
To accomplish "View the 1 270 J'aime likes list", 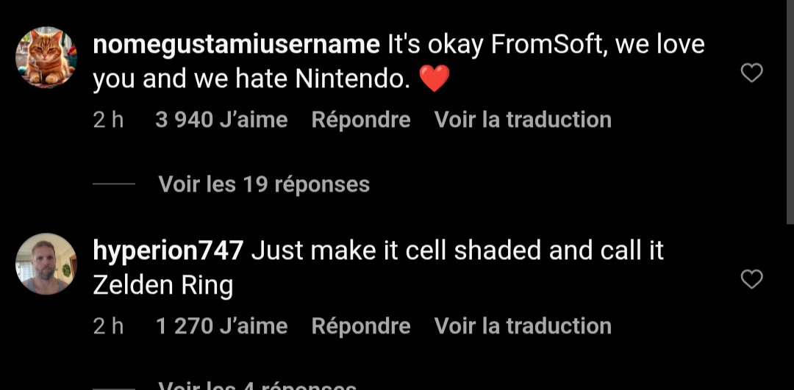I will [221, 326].
